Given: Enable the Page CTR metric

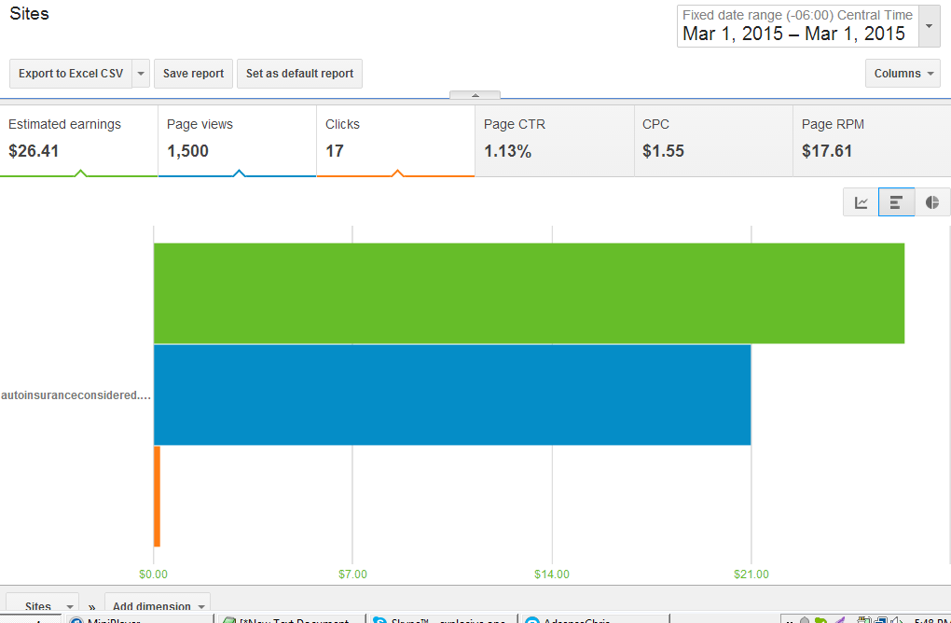Looking at the screenshot, I should pyautogui.click(x=555, y=141).
